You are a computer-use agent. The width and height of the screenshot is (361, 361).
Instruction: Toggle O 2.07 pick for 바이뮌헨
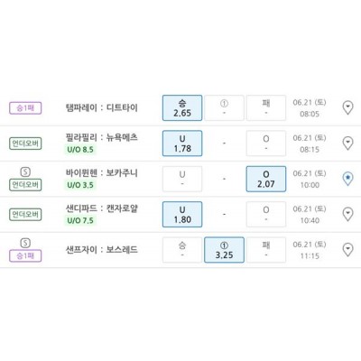(266, 179)
